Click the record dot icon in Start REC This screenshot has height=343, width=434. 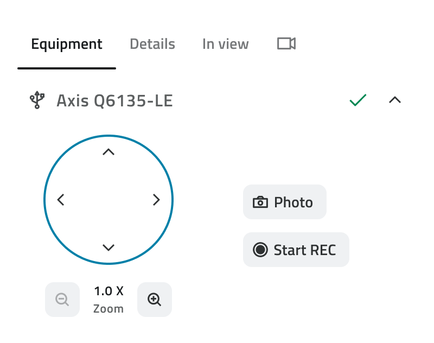point(260,250)
